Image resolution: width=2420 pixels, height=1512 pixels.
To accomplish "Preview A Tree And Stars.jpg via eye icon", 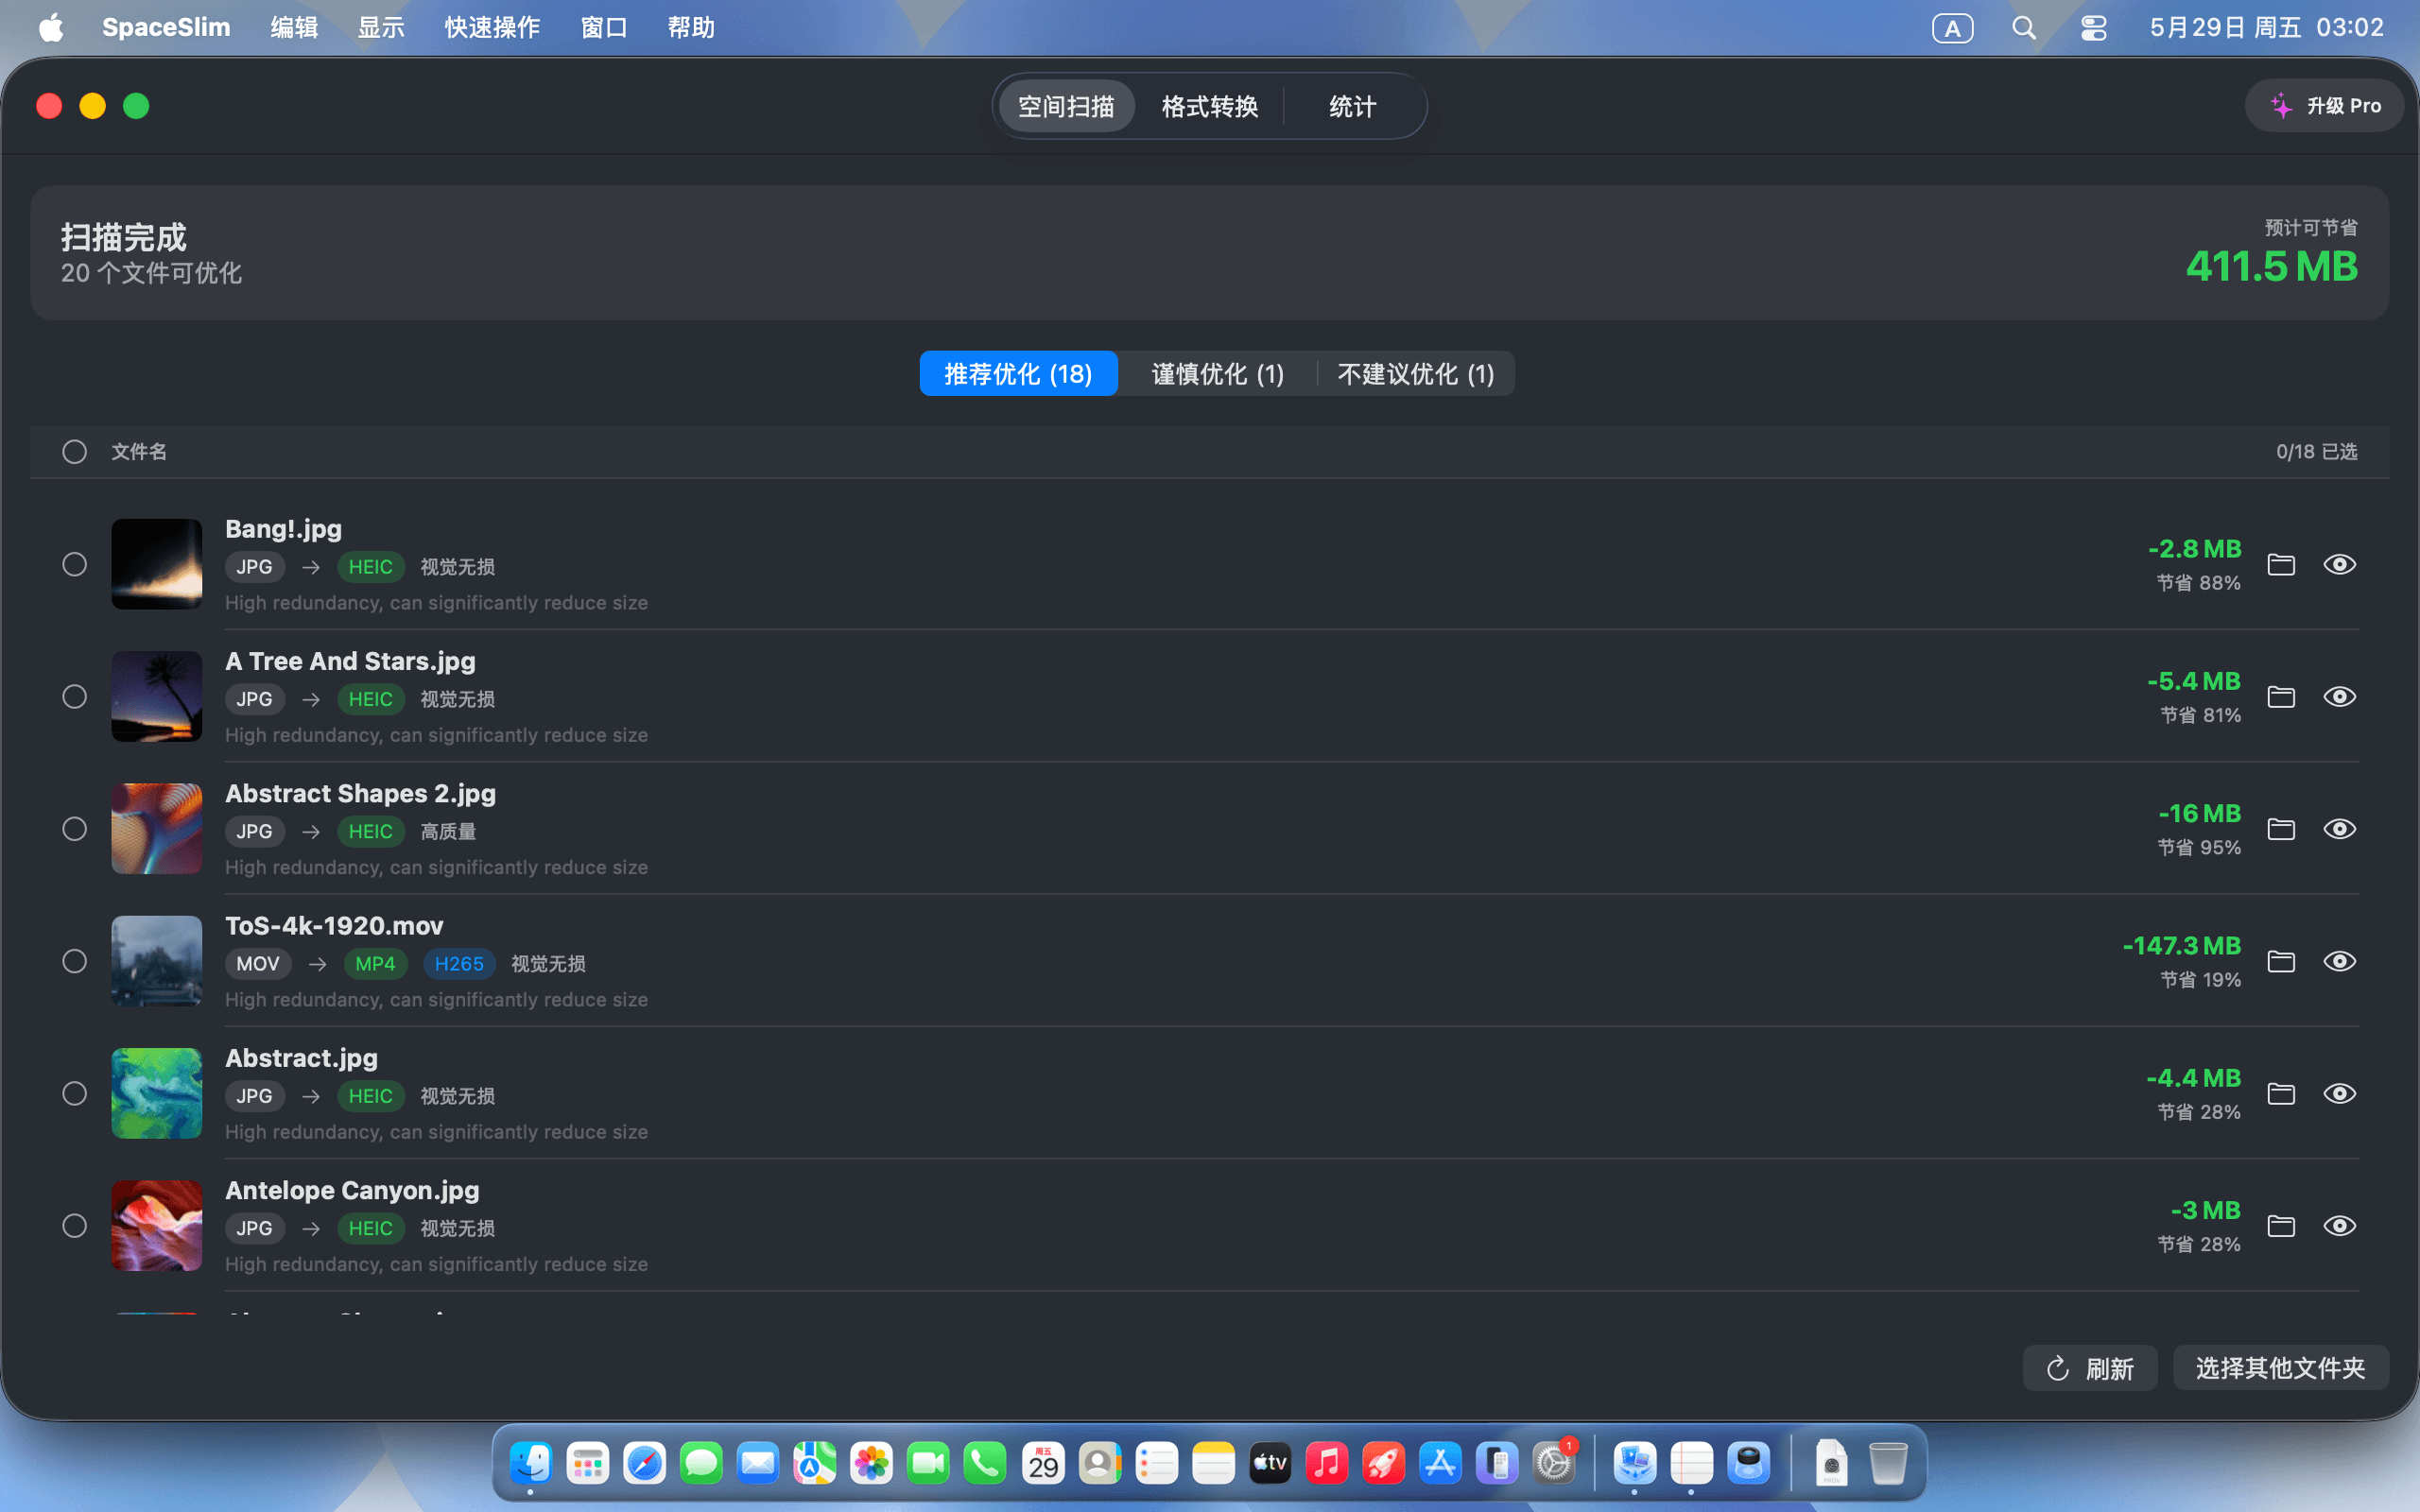I will point(2339,696).
